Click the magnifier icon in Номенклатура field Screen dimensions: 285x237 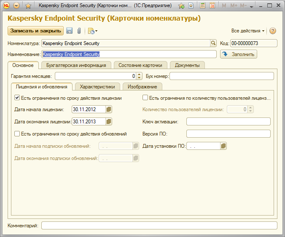pos(213,43)
